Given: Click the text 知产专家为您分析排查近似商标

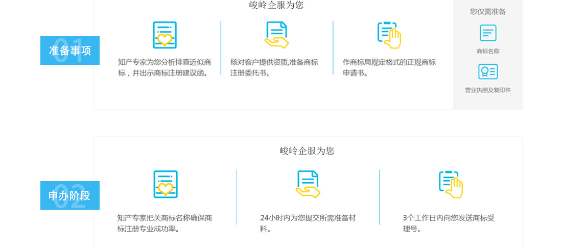Looking at the screenshot, I should (164, 67).
